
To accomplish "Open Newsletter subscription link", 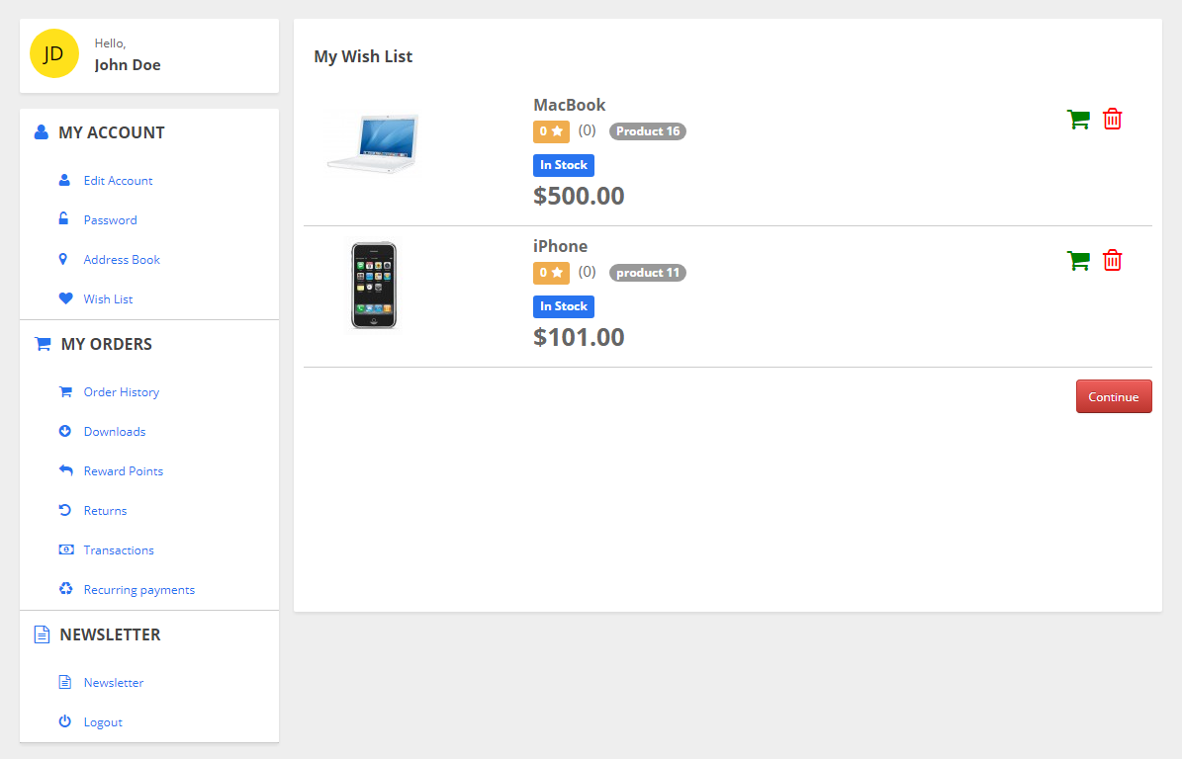I will coord(113,682).
